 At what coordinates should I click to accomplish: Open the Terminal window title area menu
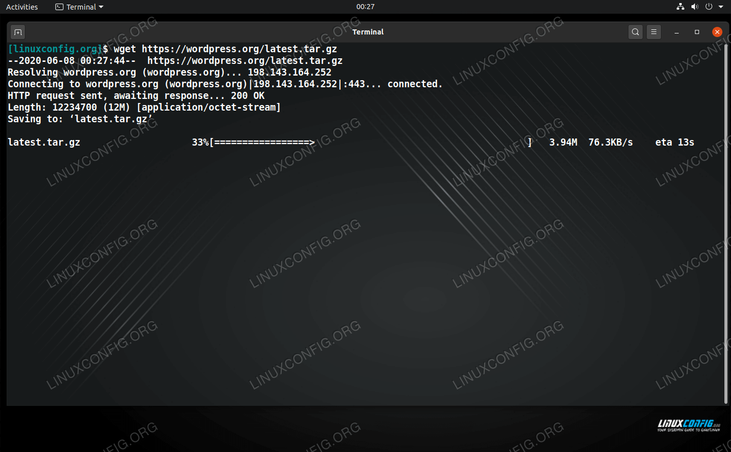[368, 31]
